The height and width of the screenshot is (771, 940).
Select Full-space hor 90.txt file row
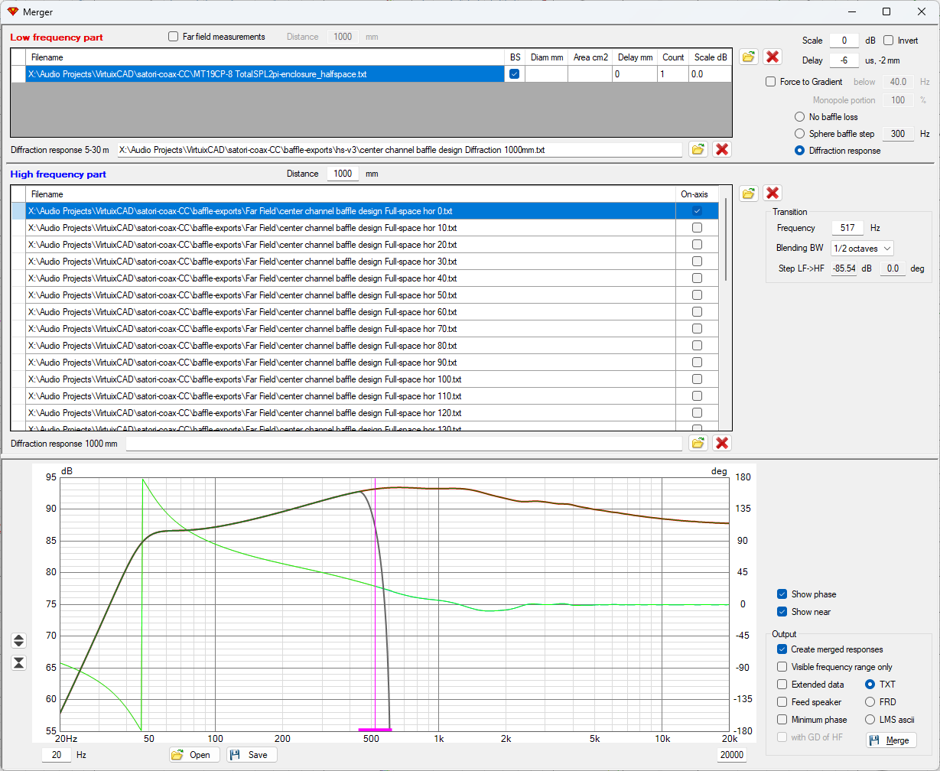click(x=350, y=363)
